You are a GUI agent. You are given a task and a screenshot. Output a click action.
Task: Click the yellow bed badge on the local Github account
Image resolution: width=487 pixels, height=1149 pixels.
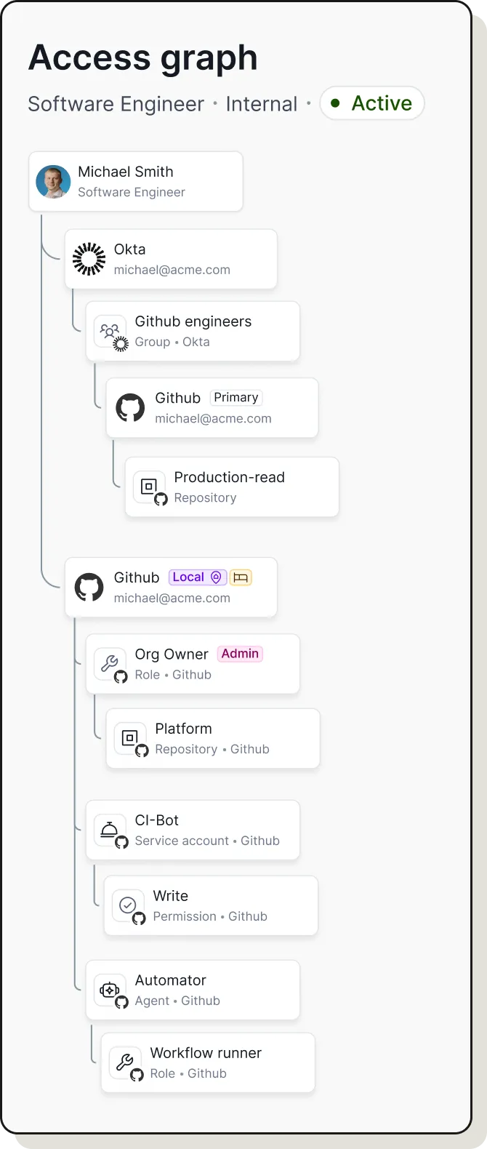[241, 577]
